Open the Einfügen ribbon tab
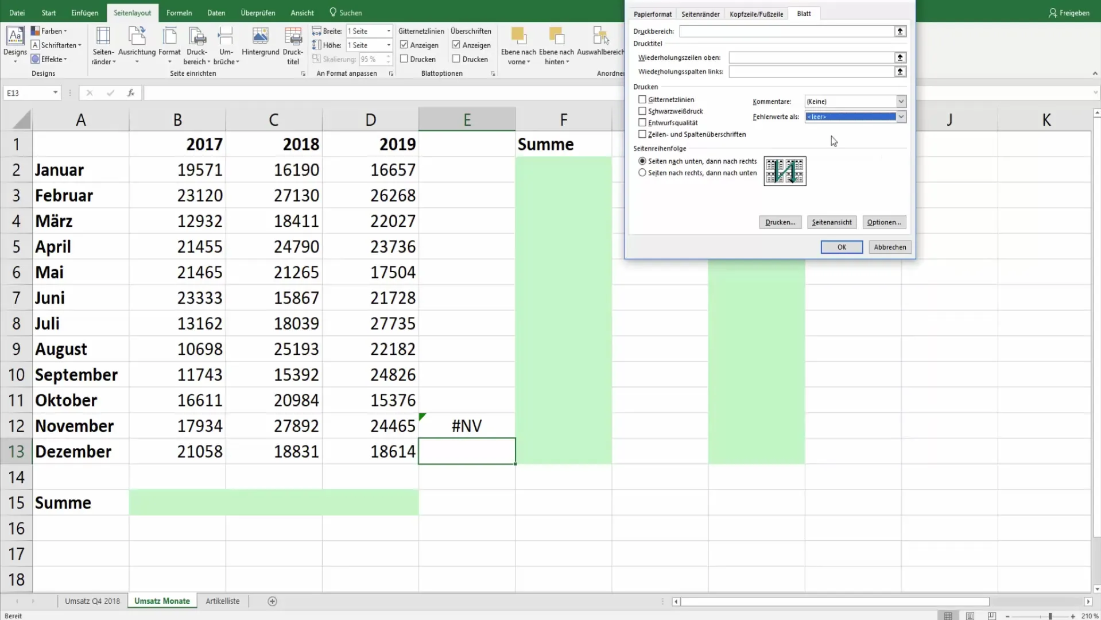This screenshot has width=1101, height=620. (x=84, y=13)
